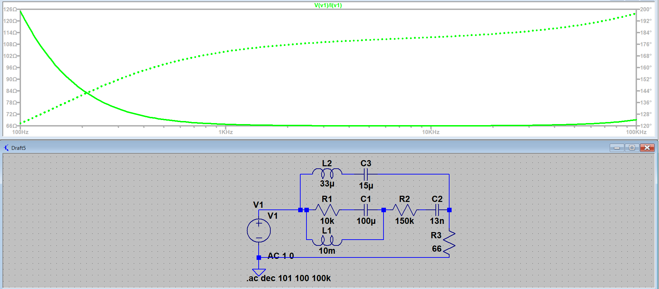This screenshot has height=289, width=659.
Task: Click the 150k value of R2
Action: (x=404, y=221)
